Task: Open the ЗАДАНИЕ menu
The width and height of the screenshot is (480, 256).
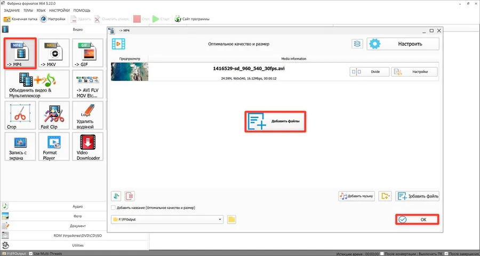Action: 12,11
